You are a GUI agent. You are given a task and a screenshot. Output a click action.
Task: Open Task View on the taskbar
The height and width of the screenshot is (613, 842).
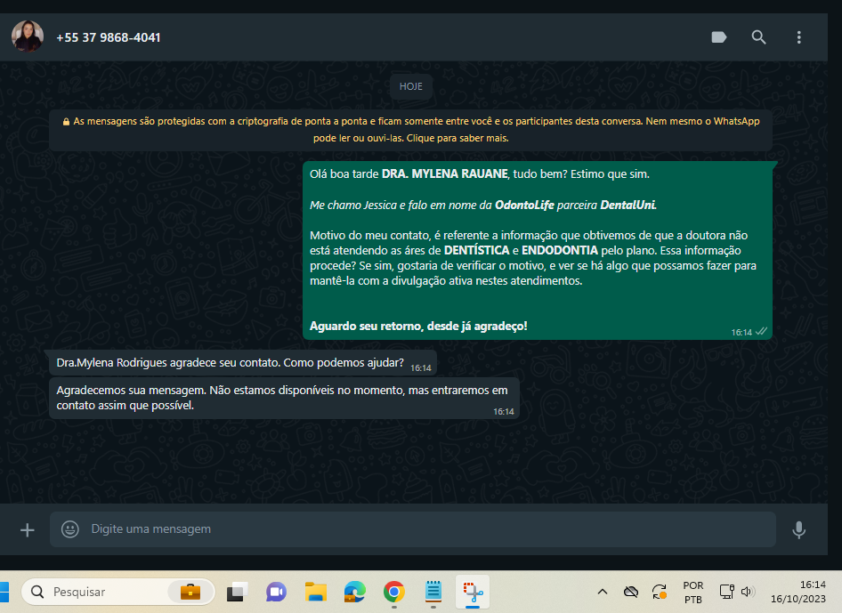[237, 592]
